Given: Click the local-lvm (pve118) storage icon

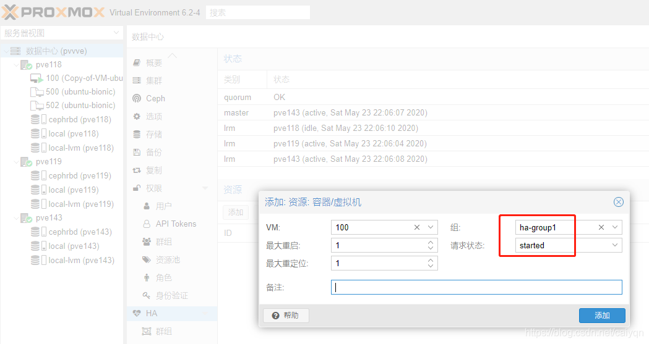Looking at the screenshot, I should click(38, 148).
